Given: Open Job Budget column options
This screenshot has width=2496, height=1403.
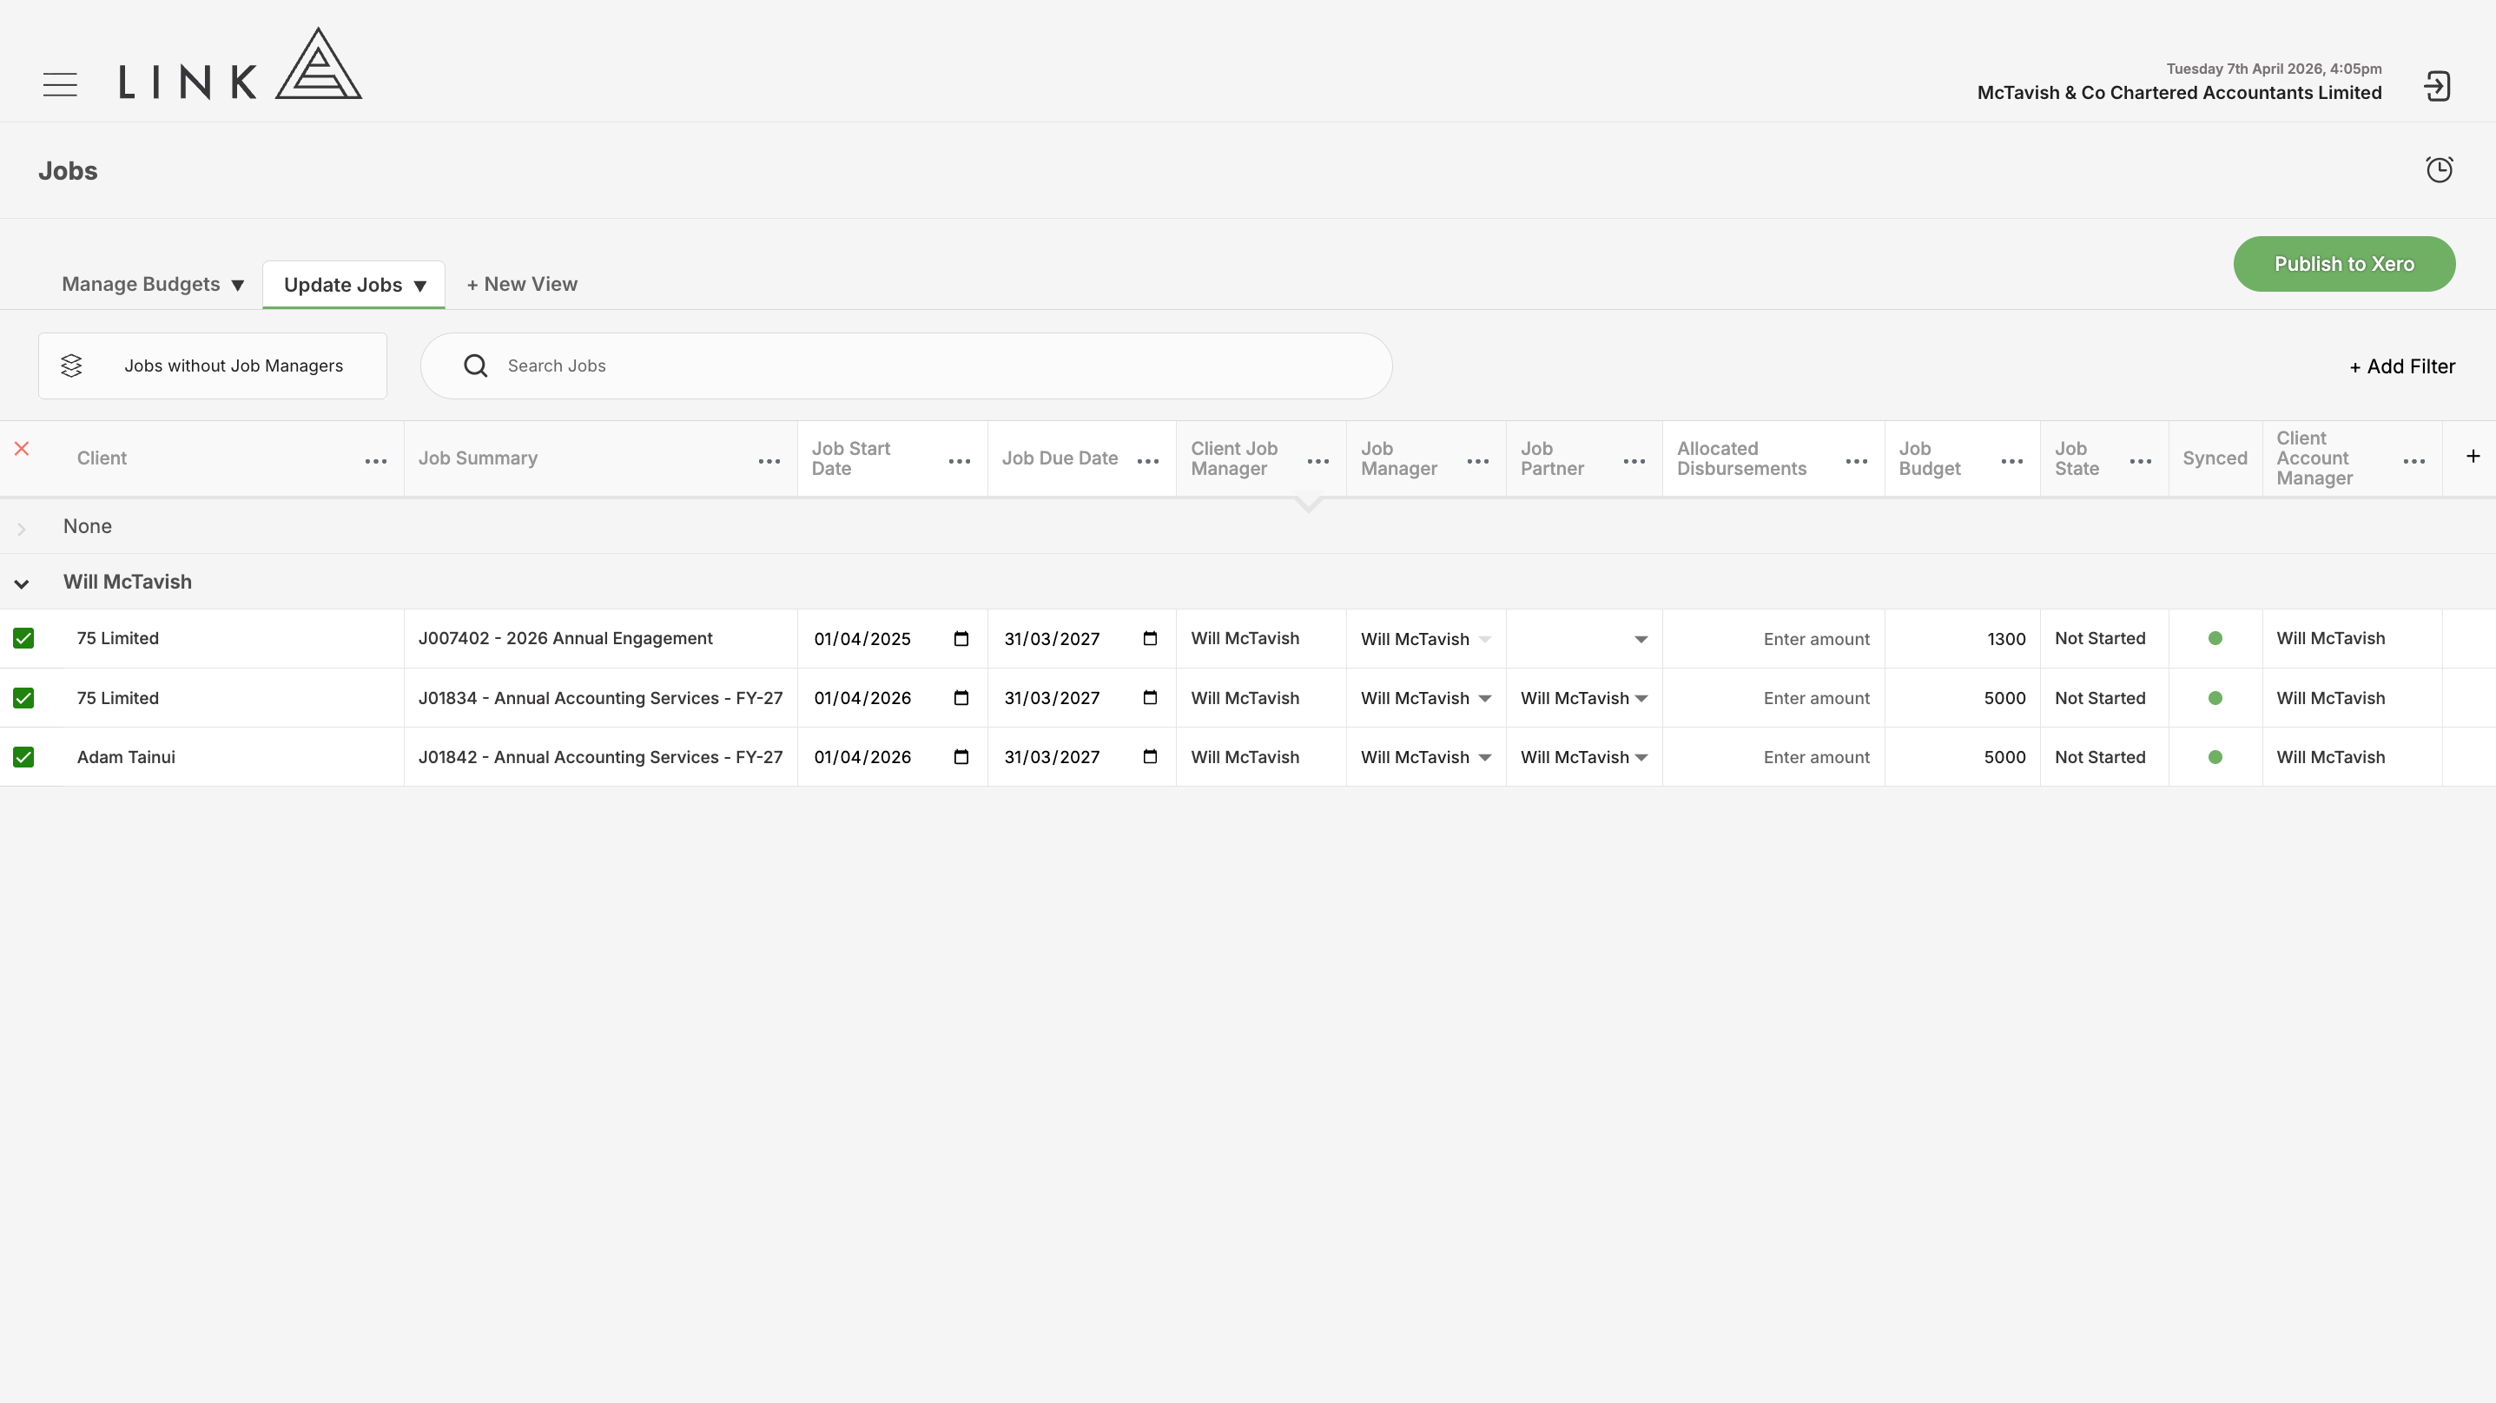Looking at the screenshot, I should (x=2011, y=461).
